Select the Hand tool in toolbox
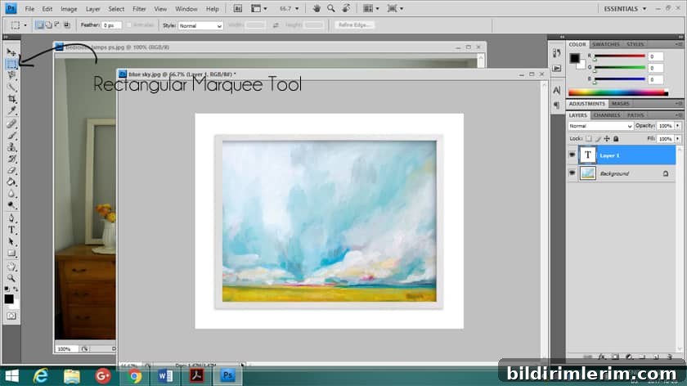Image resolution: width=687 pixels, height=386 pixels. 11,267
